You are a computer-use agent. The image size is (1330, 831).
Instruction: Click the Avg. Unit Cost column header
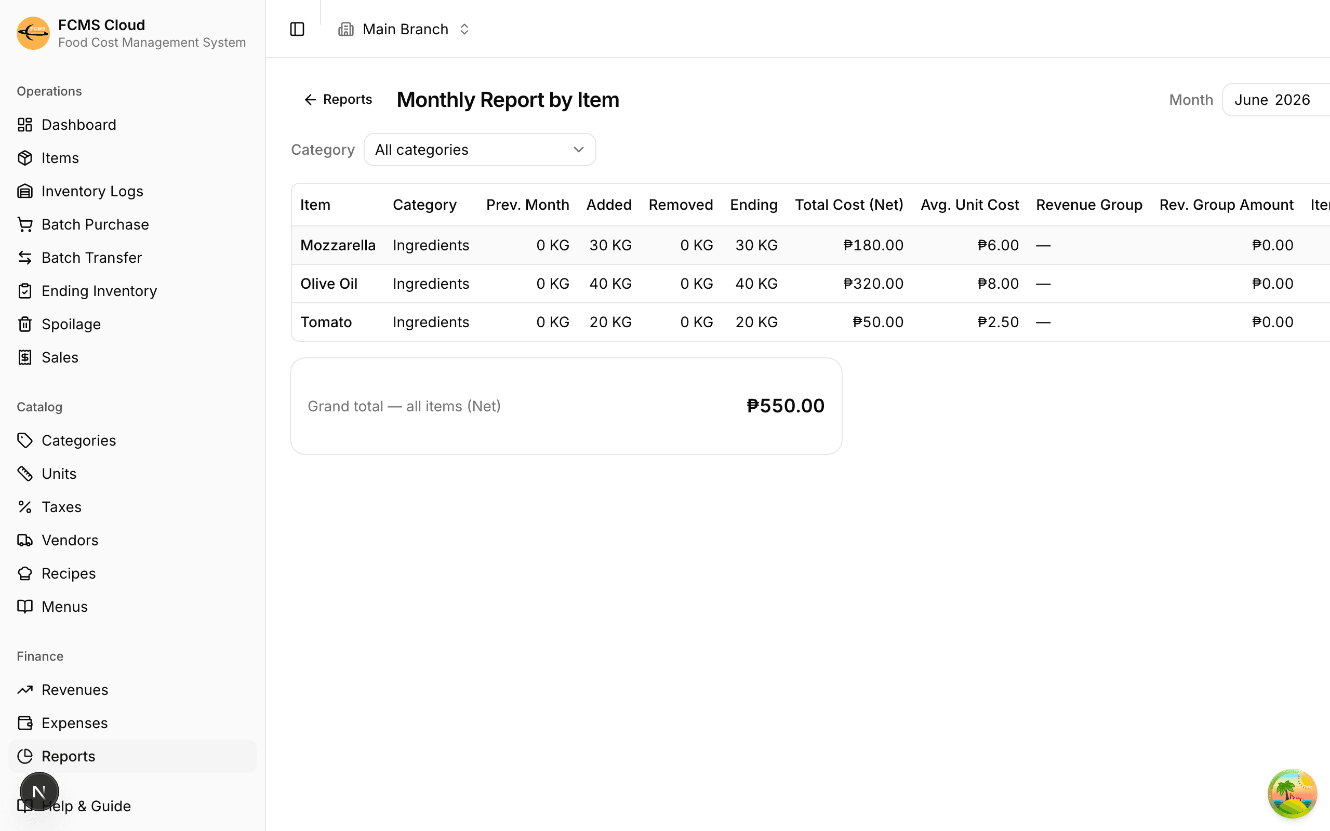[x=969, y=205]
